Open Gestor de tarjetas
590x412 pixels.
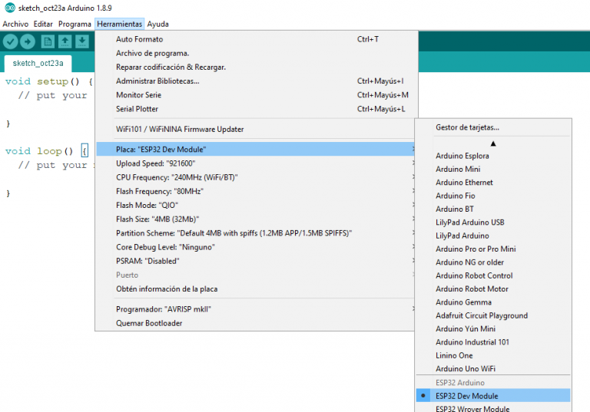pyautogui.click(x=467, y=127)
